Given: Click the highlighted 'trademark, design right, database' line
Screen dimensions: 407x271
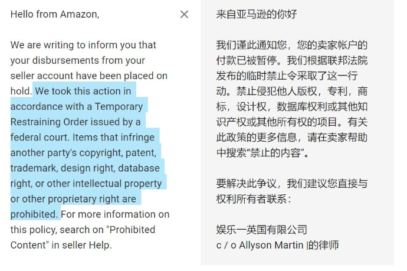Looking at the screenshot, I should tap(85, 168).
